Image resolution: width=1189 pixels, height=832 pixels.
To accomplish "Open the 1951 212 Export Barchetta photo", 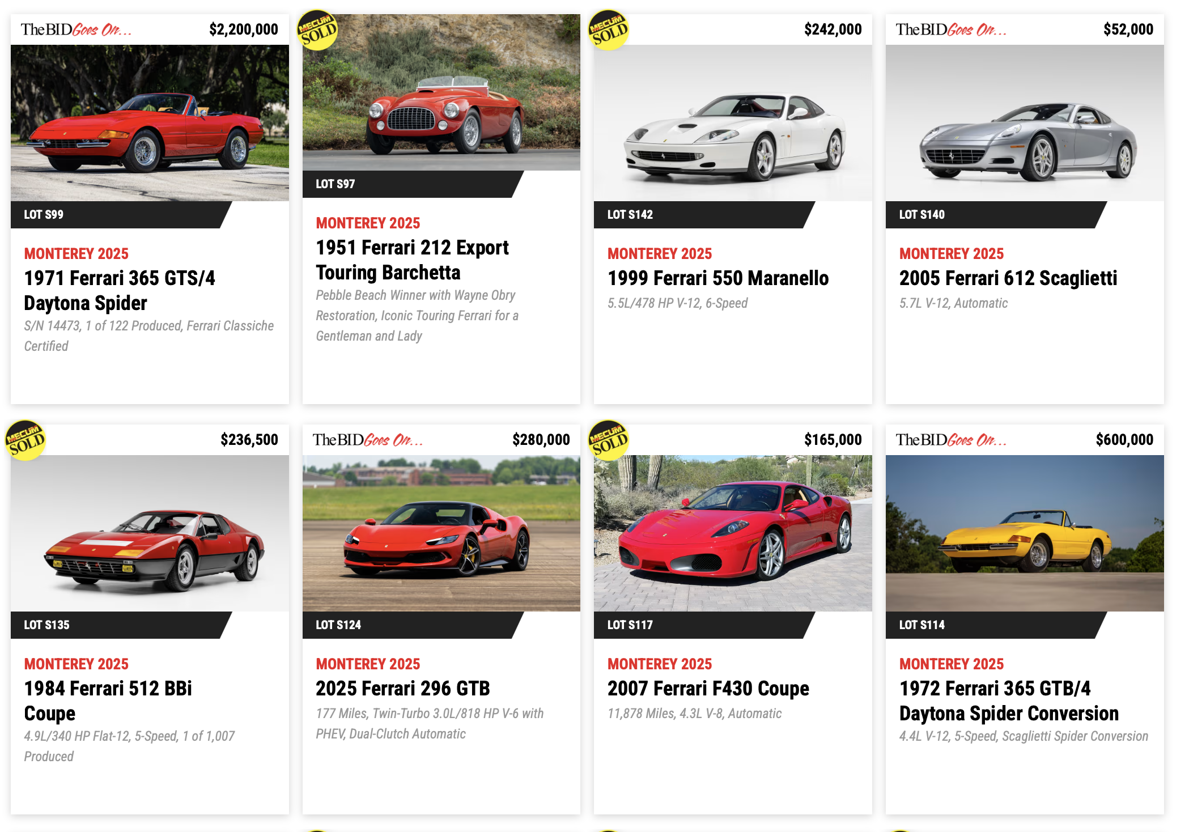I will coord(441,92).
